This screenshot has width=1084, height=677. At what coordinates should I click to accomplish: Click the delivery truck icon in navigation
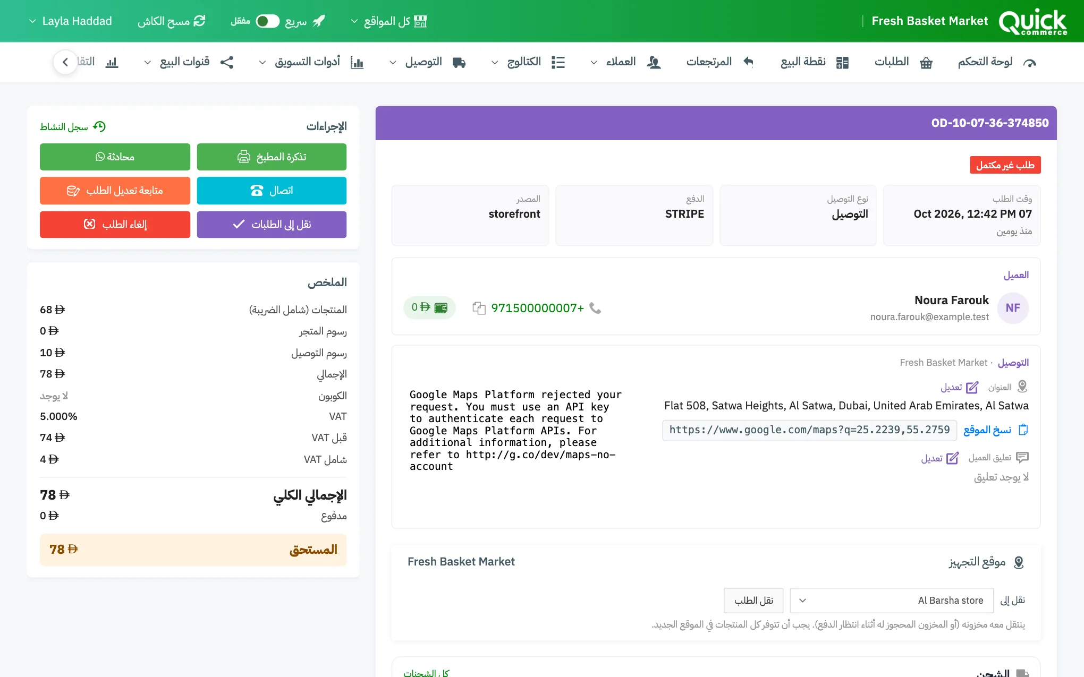point(459,63)
